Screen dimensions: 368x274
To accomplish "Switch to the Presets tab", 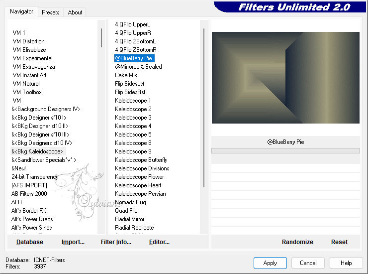I will (50, 12).
